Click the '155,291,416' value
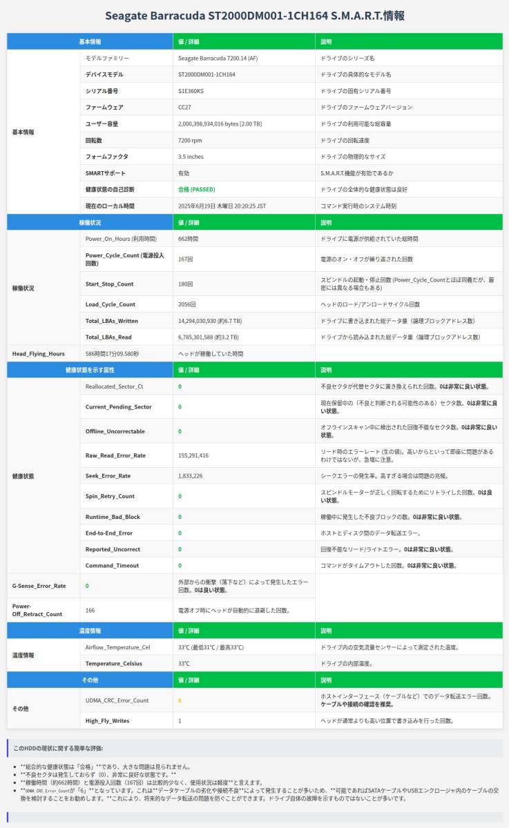 193,456
